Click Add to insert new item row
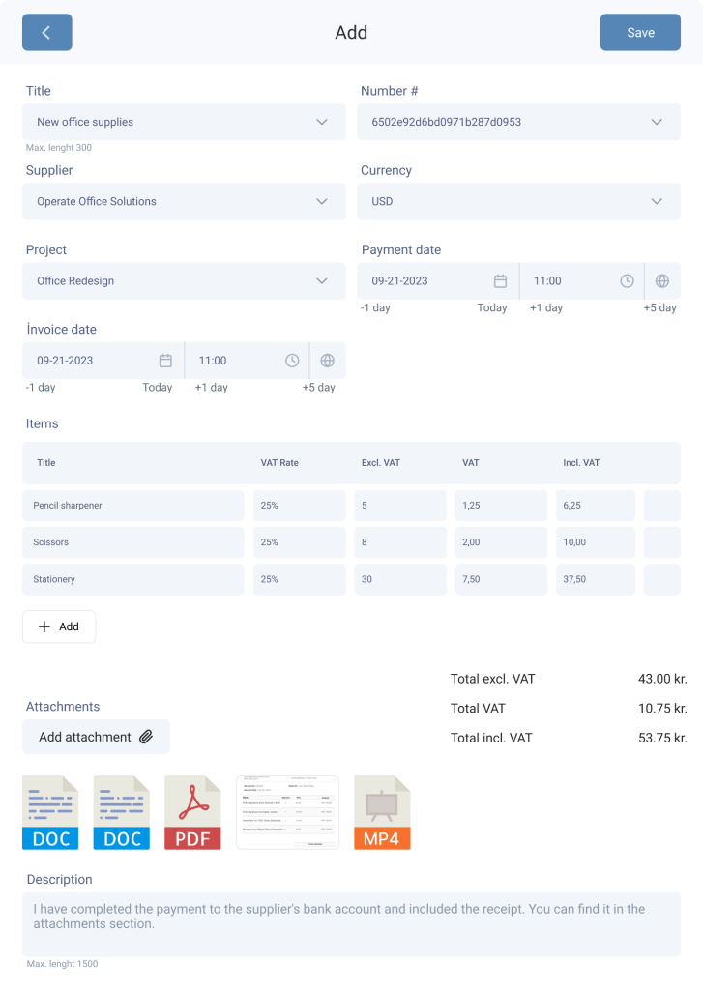The width and height of the screenshot is (703, 990). click(x=59, y=626)
